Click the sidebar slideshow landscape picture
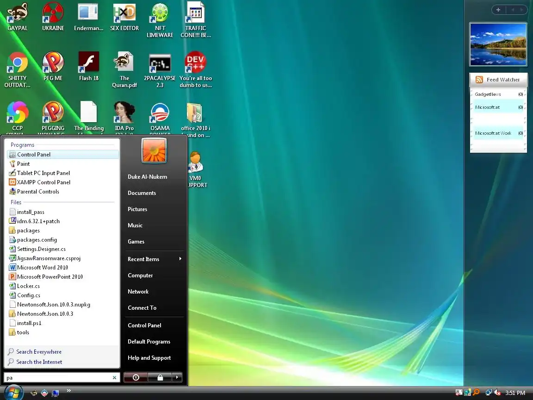The width and height of the screenshot is (533, 400). (498, 44)
